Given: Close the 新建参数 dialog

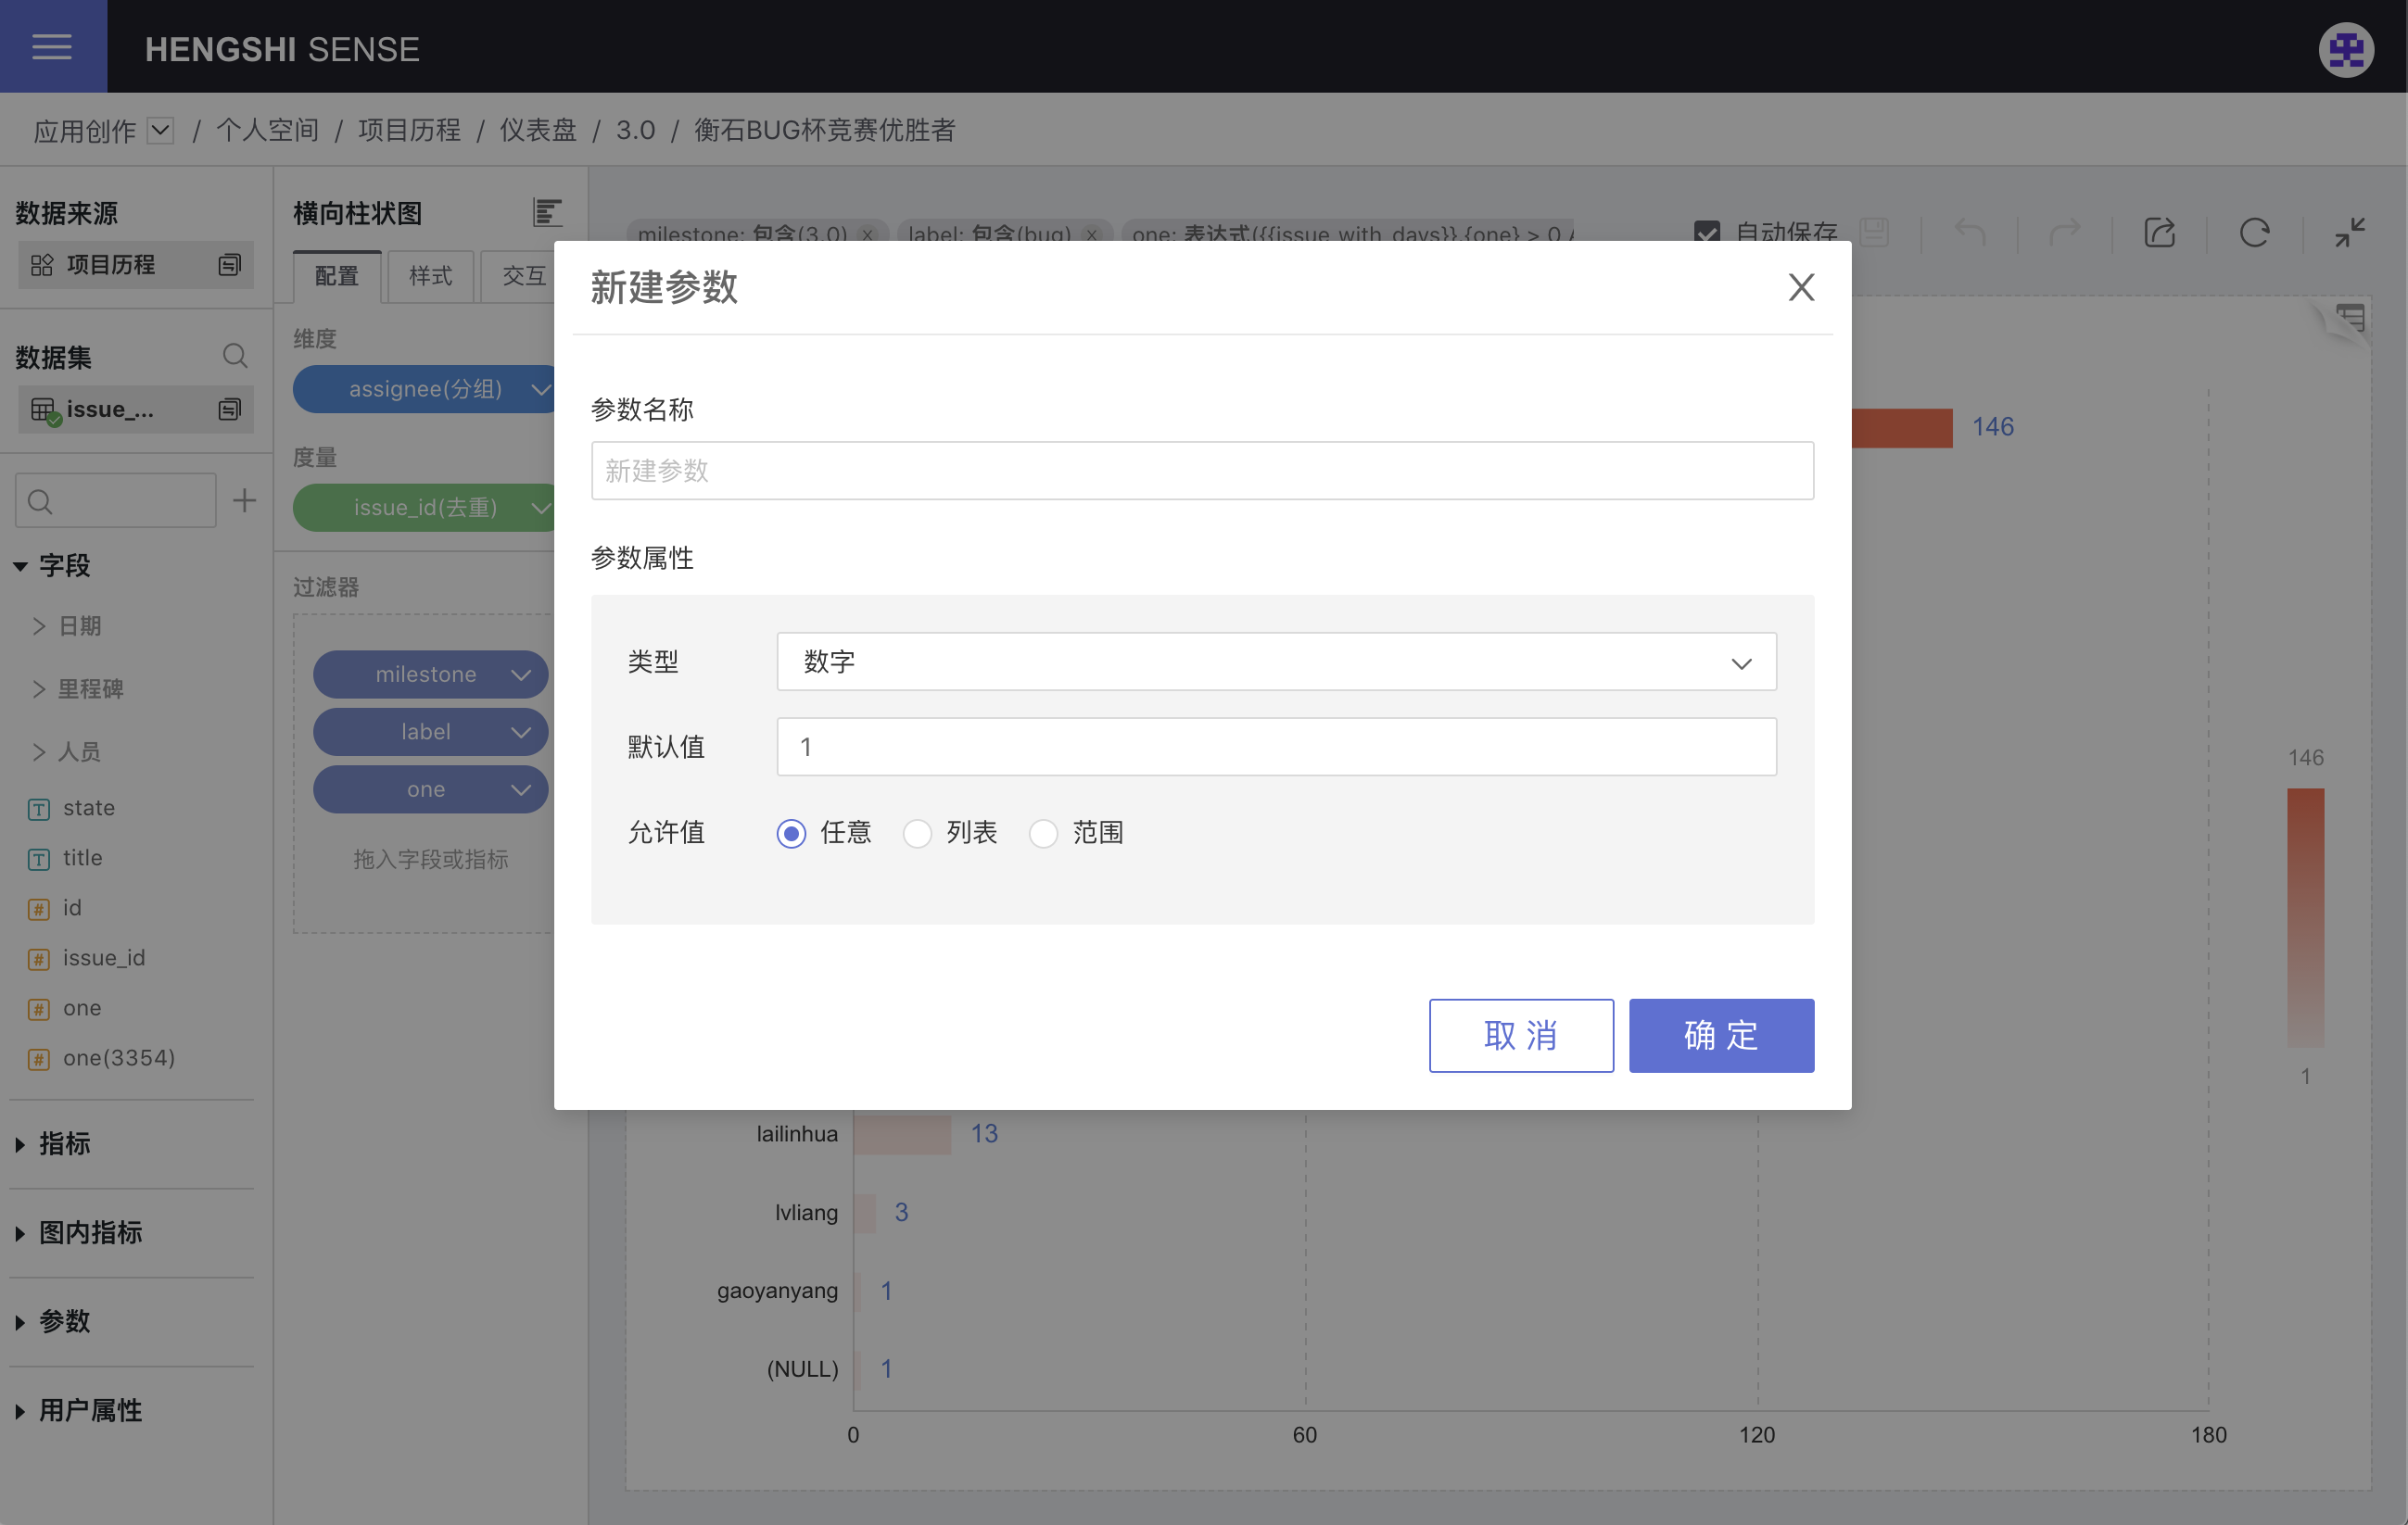Looking at the screenshot, I should [1800, 288].
